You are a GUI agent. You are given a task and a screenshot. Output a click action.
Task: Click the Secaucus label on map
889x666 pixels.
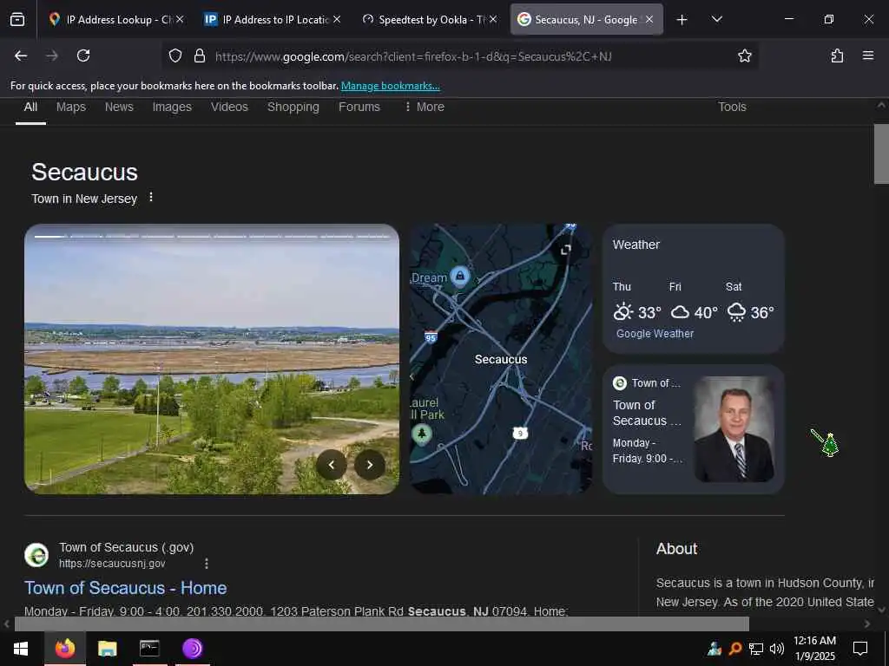[501, 360]
